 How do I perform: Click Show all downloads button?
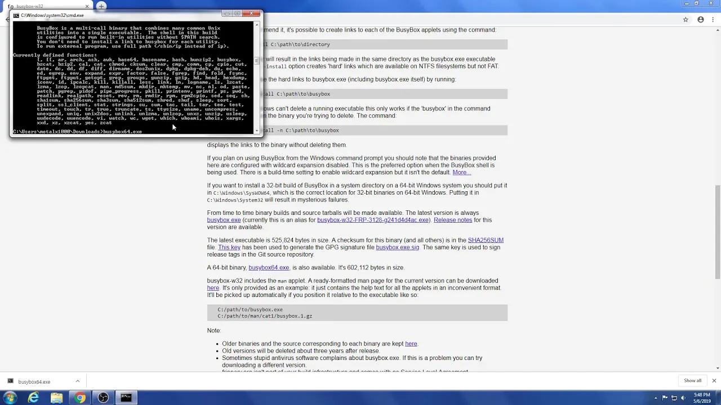[692, 381]
